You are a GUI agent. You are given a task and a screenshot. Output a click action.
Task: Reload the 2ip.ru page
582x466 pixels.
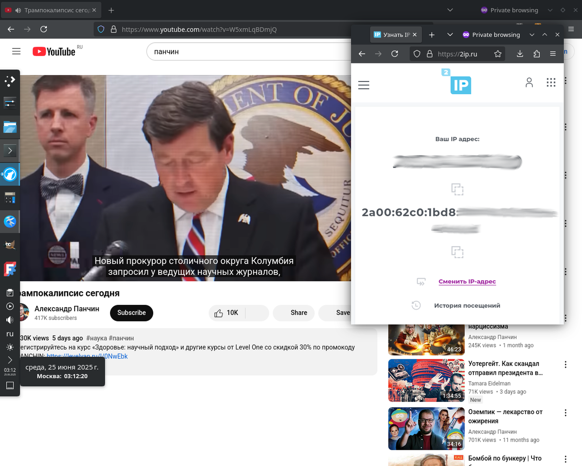(394, 54)
